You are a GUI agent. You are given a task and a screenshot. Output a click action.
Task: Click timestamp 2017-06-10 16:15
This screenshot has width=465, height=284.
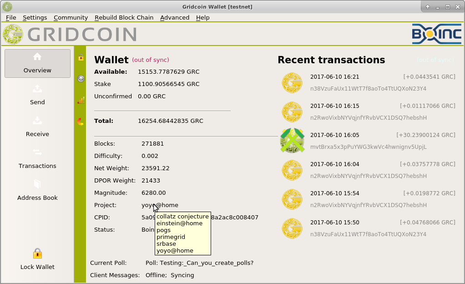coord(334,106)
